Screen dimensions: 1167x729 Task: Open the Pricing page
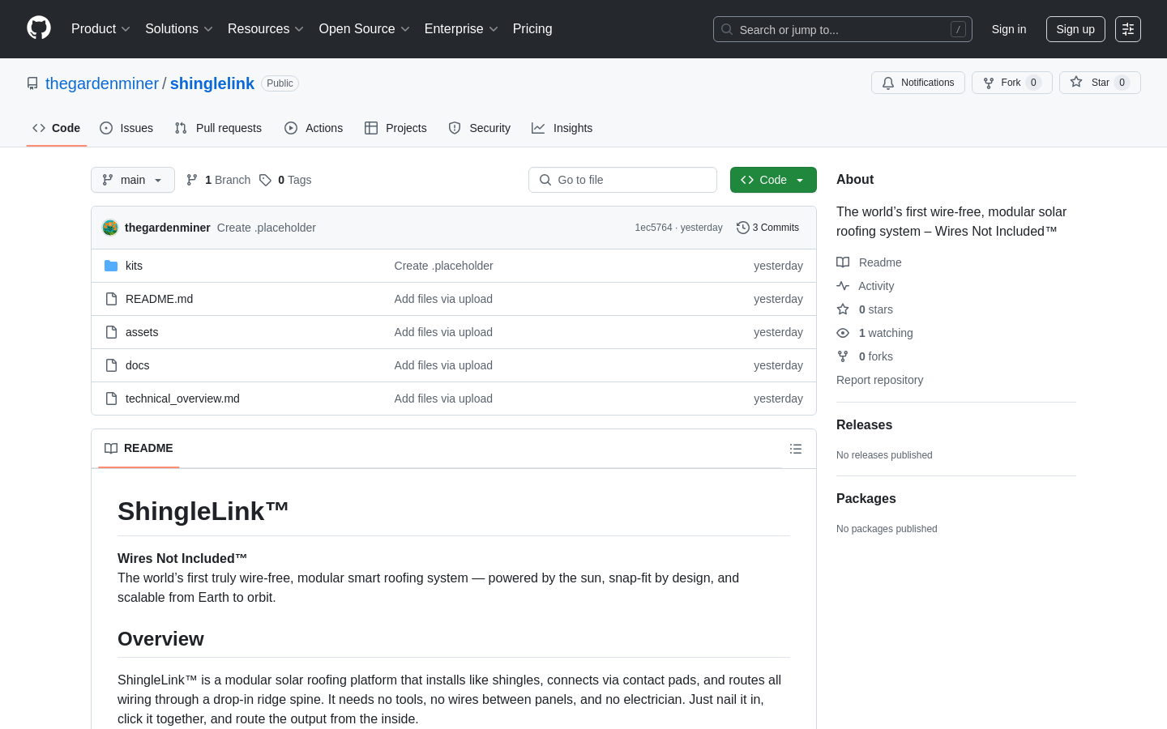[x=532, y=29]
